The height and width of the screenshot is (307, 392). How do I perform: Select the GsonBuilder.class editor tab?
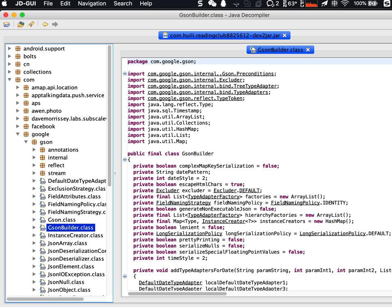[x=280, y=50]
